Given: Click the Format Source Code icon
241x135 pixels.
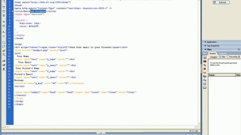Looking at the screenshot, I should coord(4,69).
